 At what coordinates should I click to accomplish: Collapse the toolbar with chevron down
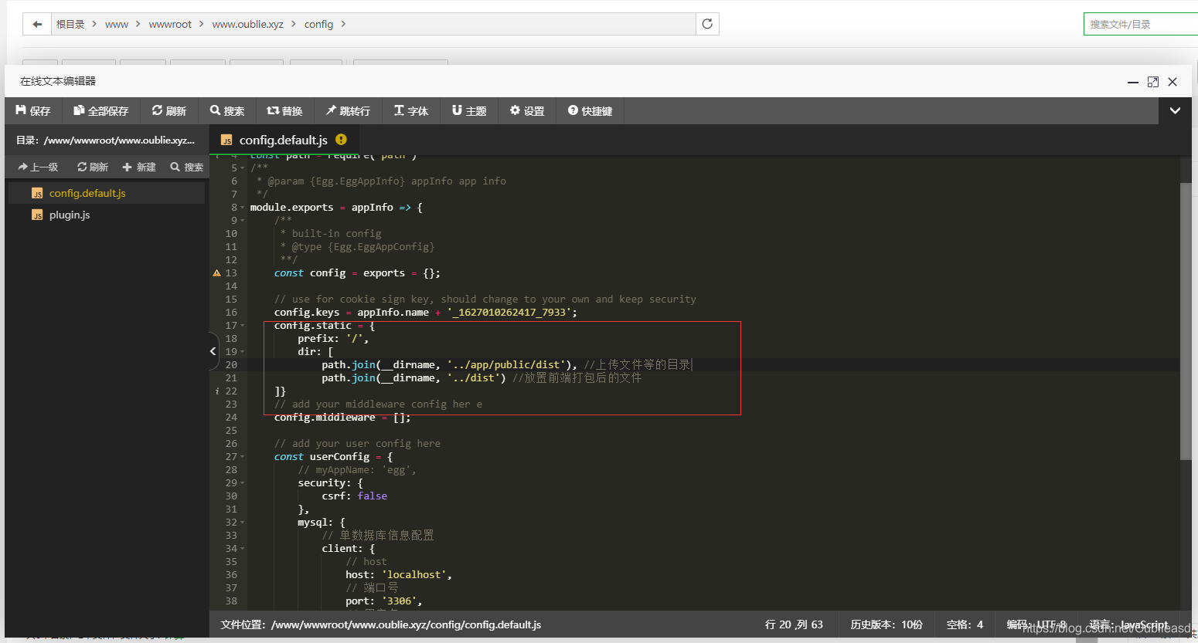pyautogui.click(x=1175, y=111)
